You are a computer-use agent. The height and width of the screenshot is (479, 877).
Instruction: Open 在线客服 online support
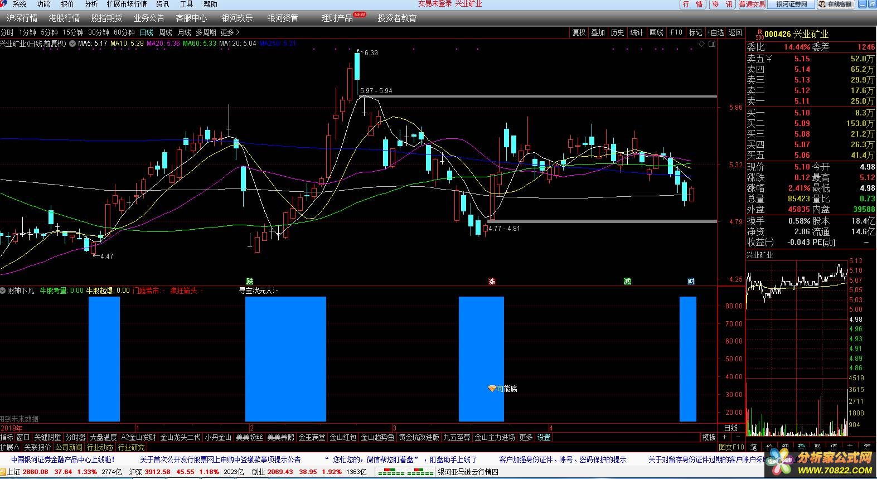pyautogui.click(x=836, y=4)
